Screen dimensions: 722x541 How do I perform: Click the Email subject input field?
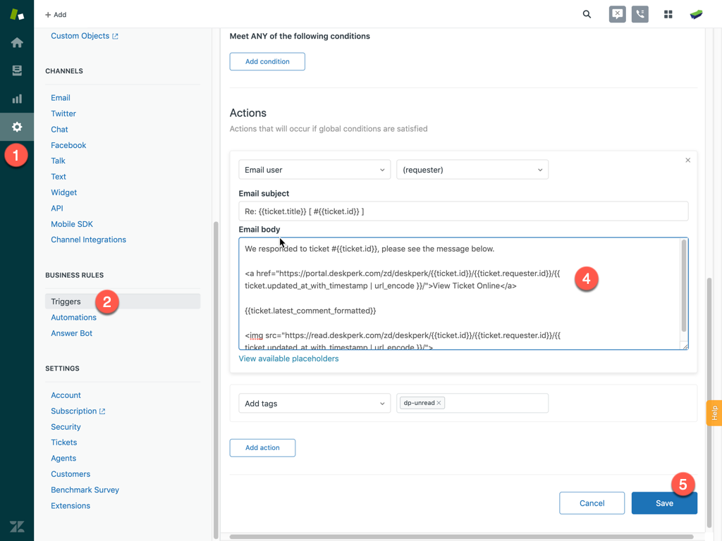463,211
